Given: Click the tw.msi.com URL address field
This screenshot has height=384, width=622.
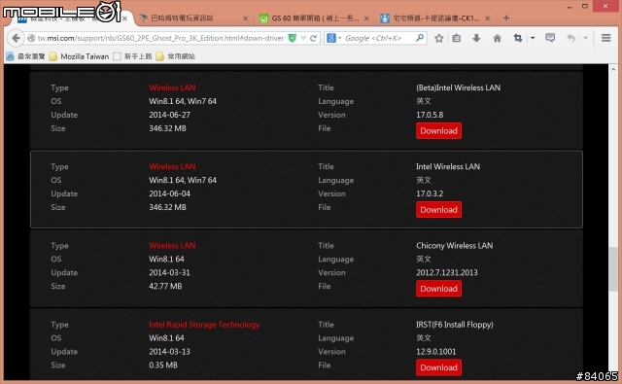Looking at the screenshot, I should [x=160, y=38].
